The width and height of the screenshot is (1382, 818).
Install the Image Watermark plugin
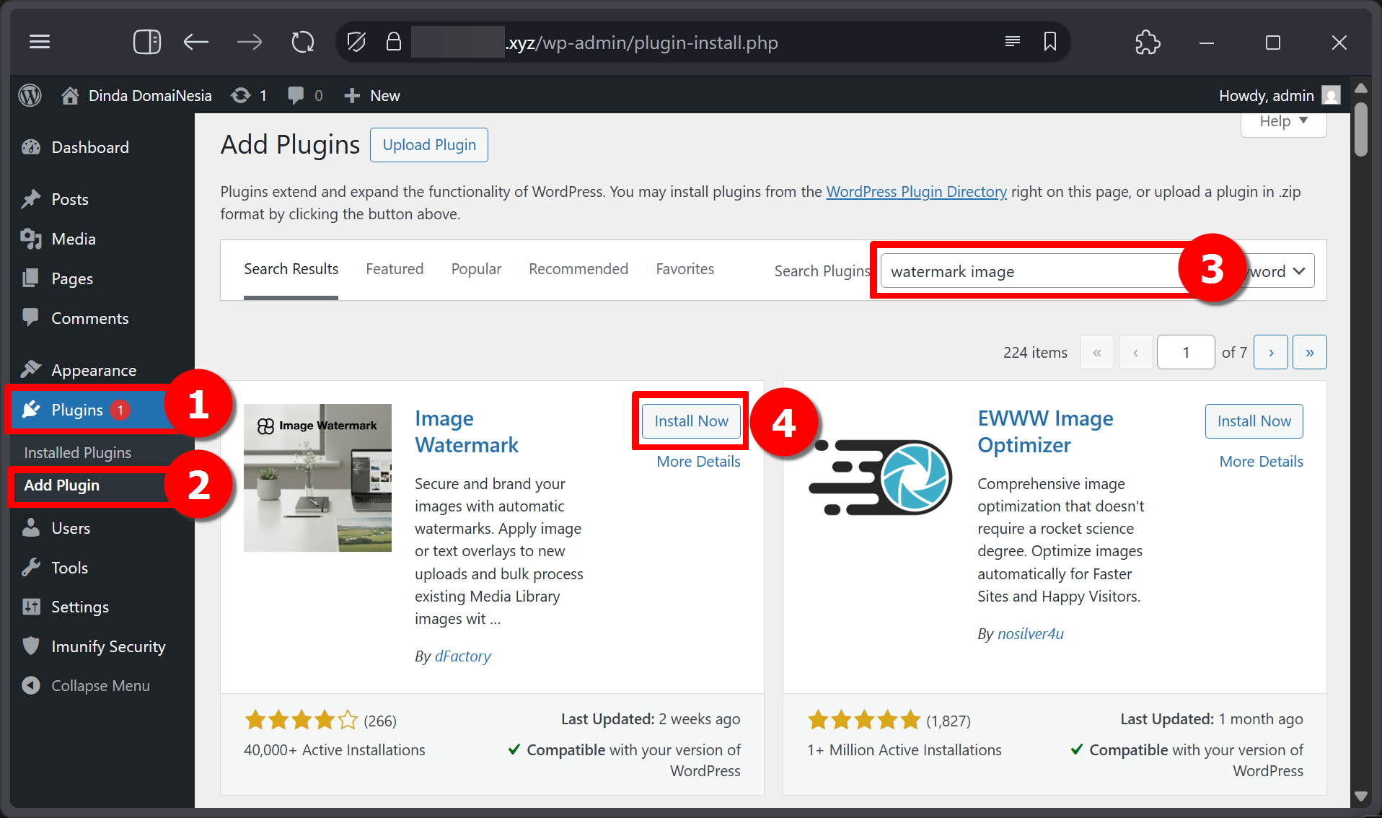pos(691,421)
